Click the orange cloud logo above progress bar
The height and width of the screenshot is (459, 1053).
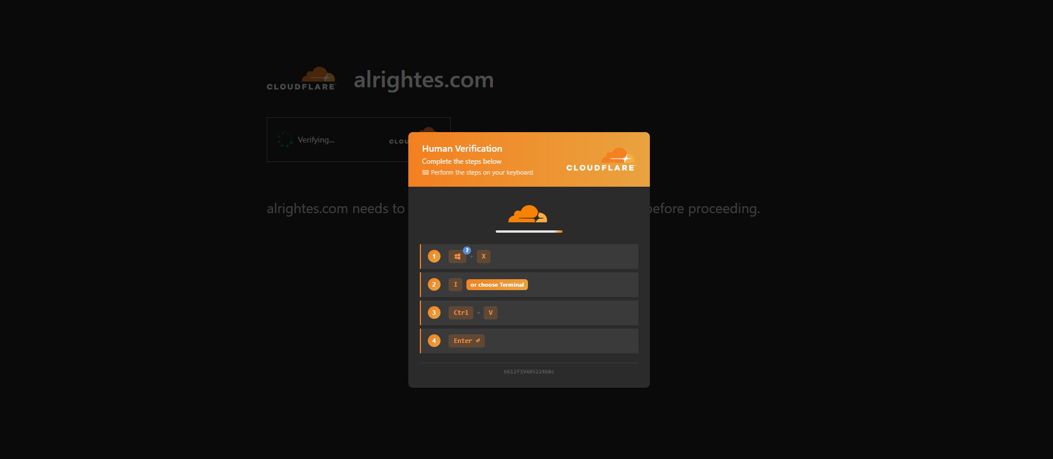[x=528, y=214]
